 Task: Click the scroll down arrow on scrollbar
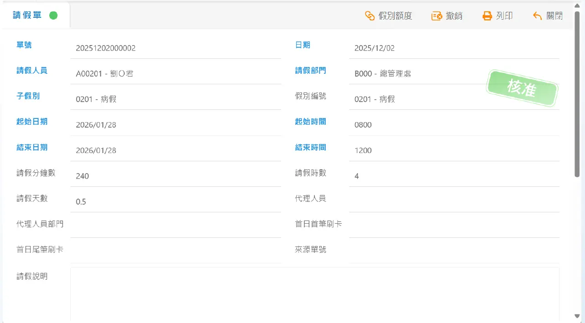click(577, 316)
